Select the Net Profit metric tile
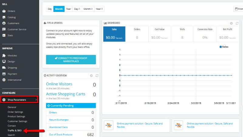 (x=228, y=34)
